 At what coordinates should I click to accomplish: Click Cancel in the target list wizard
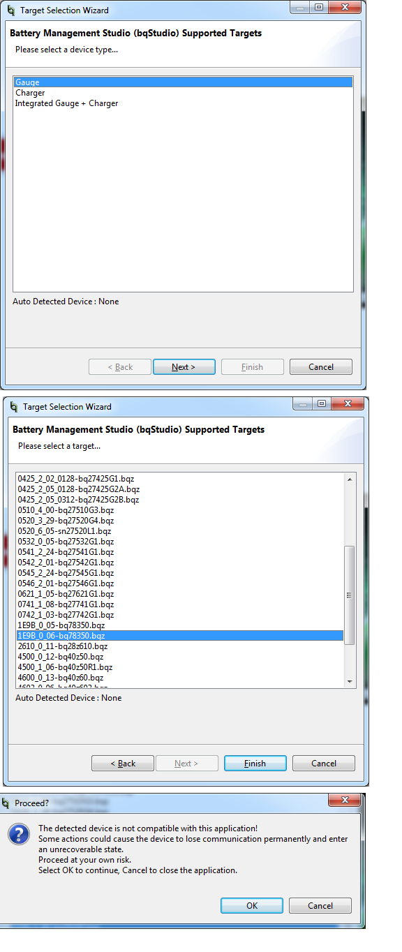pos(324,764)
